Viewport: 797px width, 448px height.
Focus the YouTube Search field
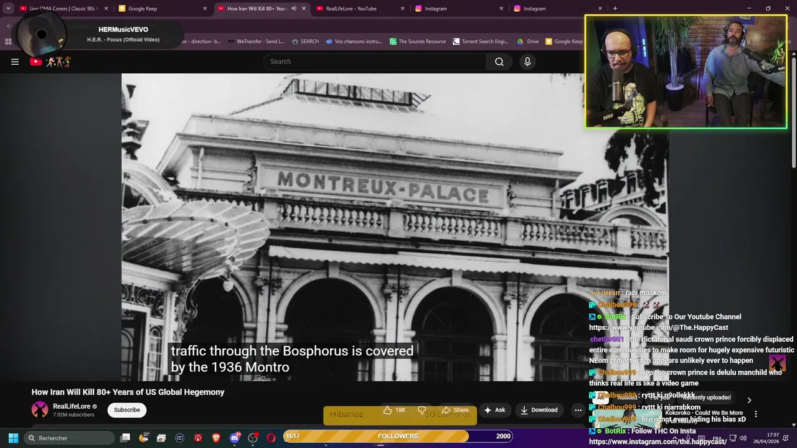[375, 62]
